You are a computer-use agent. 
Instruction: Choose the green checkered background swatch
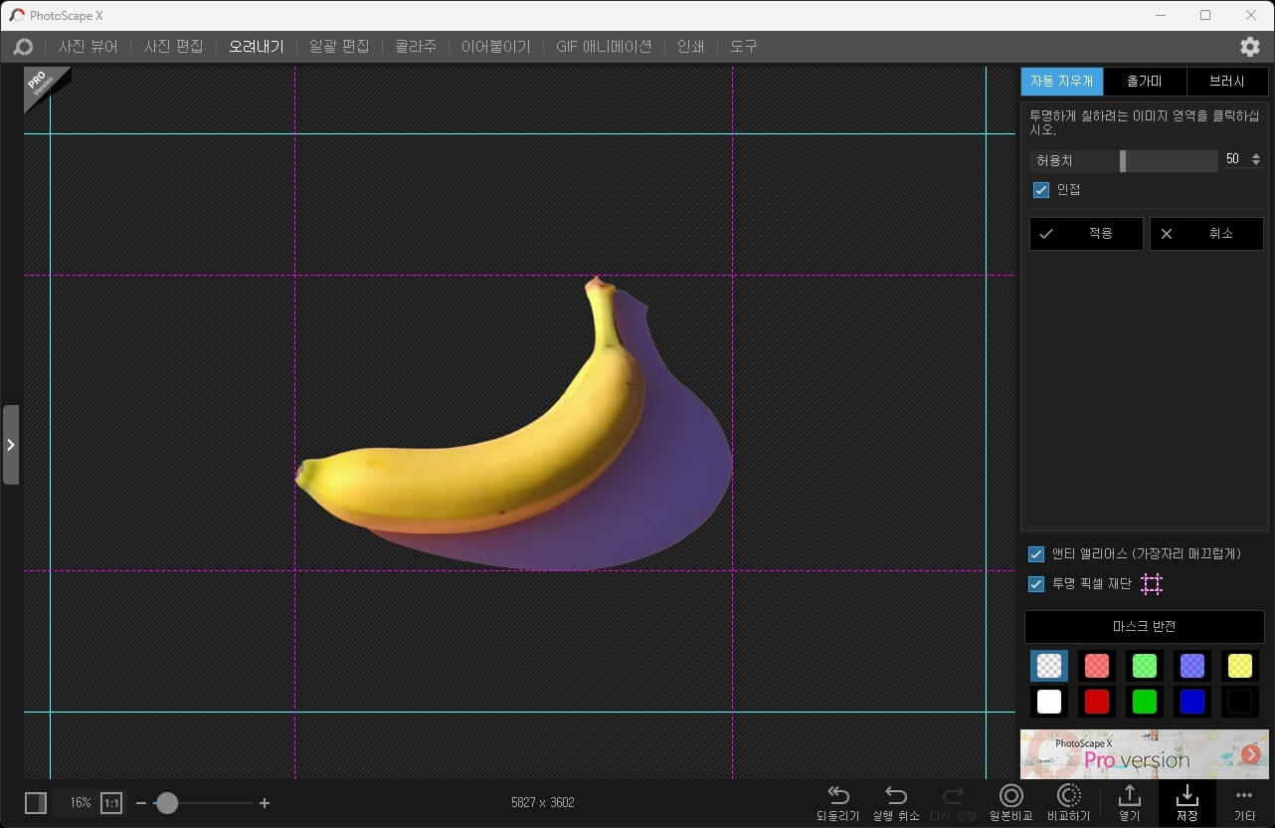pos(1144,665)
